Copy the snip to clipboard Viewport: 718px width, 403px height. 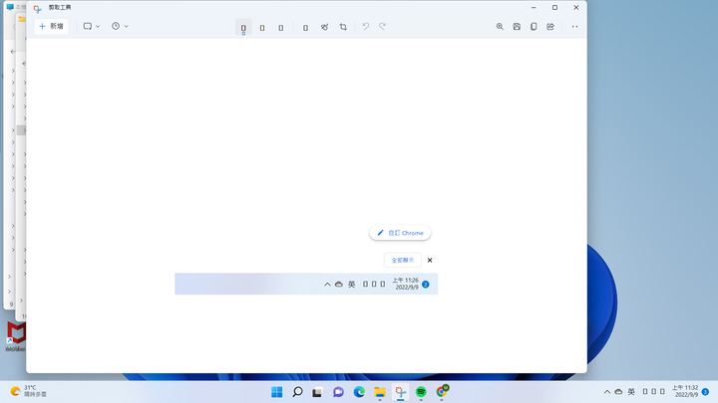click(534, 27)
